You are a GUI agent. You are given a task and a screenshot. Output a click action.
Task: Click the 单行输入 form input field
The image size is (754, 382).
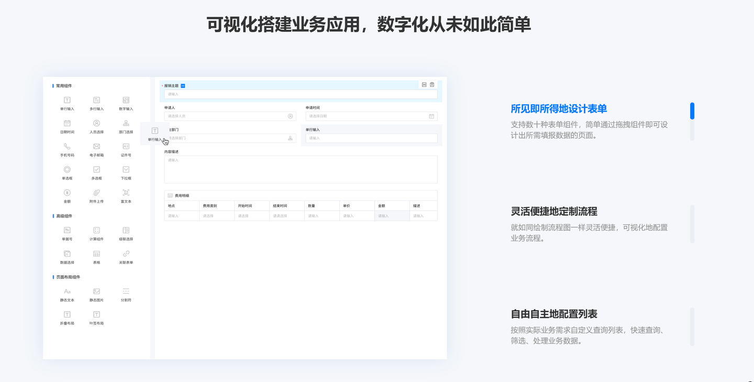(x=371, y=138)
